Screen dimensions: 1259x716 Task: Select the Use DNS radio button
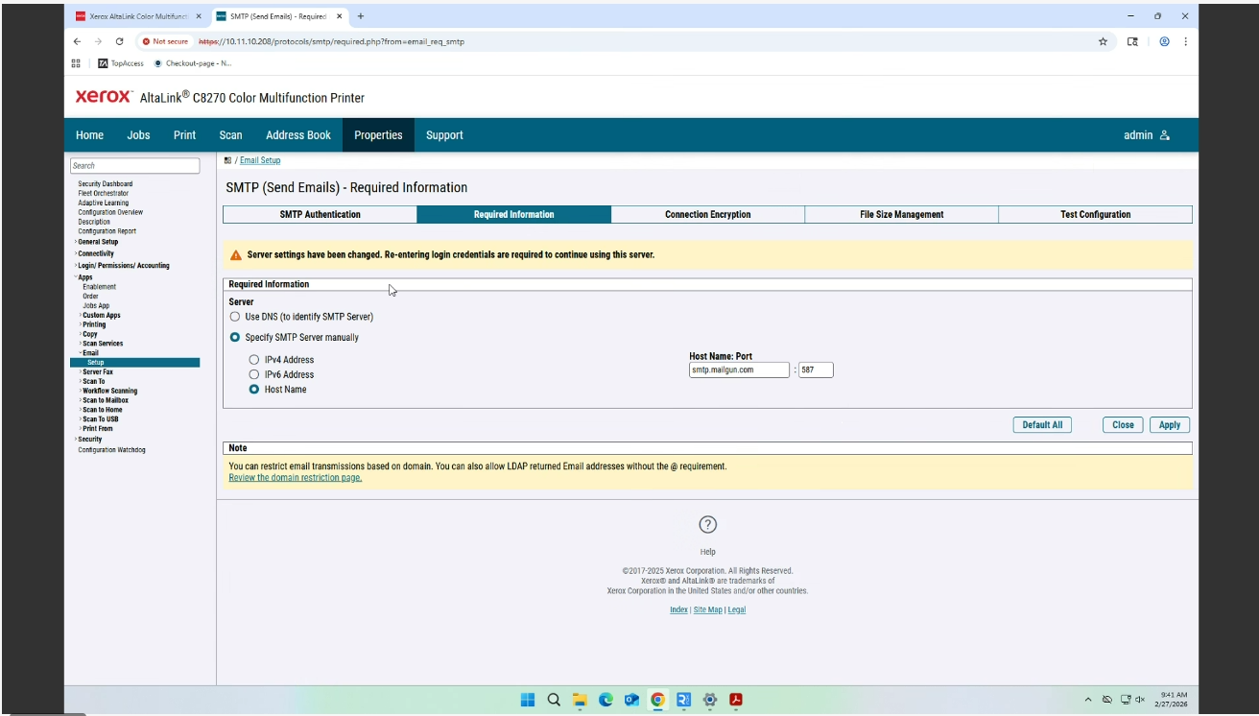click(235, 316)
